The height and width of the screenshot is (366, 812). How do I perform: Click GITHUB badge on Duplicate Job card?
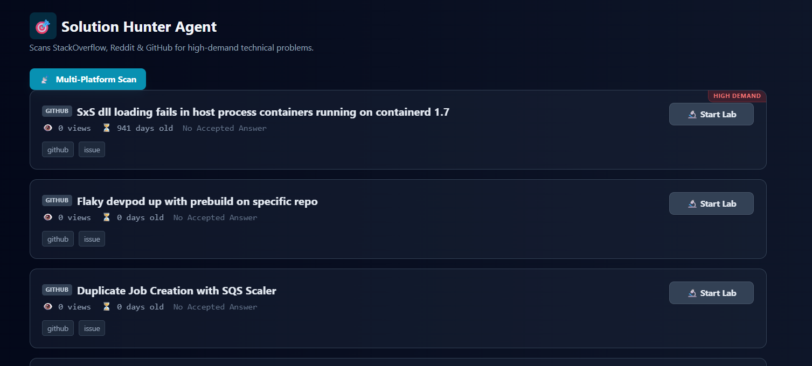[57, 290]
